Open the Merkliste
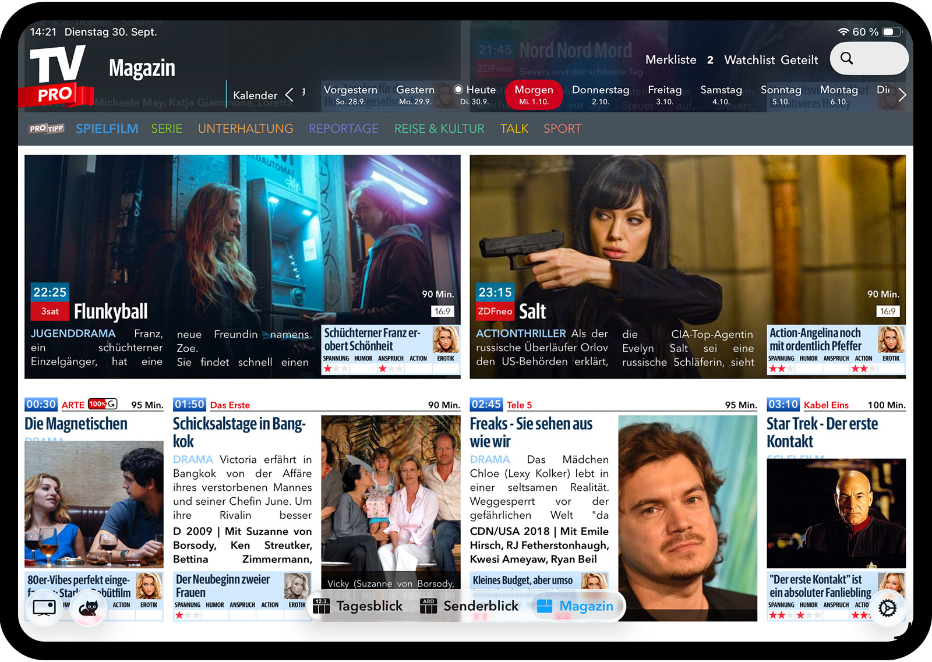This screenshot has width=932, height=662. [x=671, y=60]
